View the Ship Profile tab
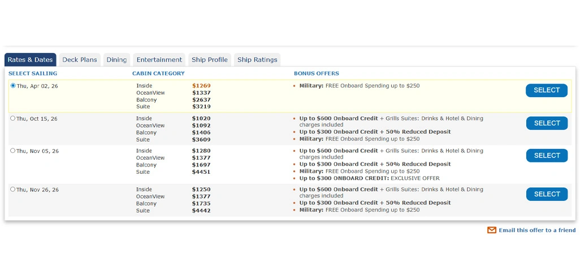Image resolution: width=580 pixels, height=263 pixels. pos(210,60)
